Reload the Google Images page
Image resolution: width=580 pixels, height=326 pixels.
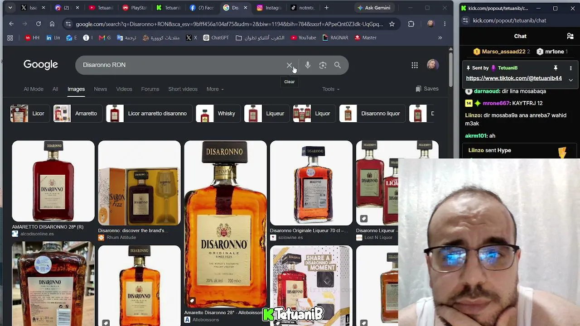39,24
